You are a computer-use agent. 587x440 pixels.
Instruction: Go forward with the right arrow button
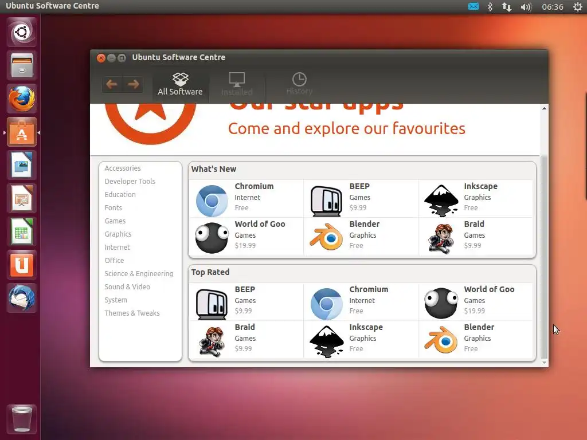pos(133,84)
